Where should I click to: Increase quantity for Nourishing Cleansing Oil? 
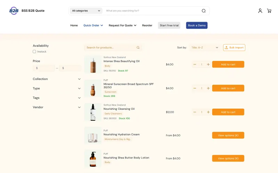(208, 112)
